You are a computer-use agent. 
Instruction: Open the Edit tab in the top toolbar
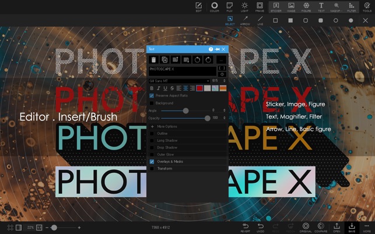pyautogui.click(x=199, y=7)
